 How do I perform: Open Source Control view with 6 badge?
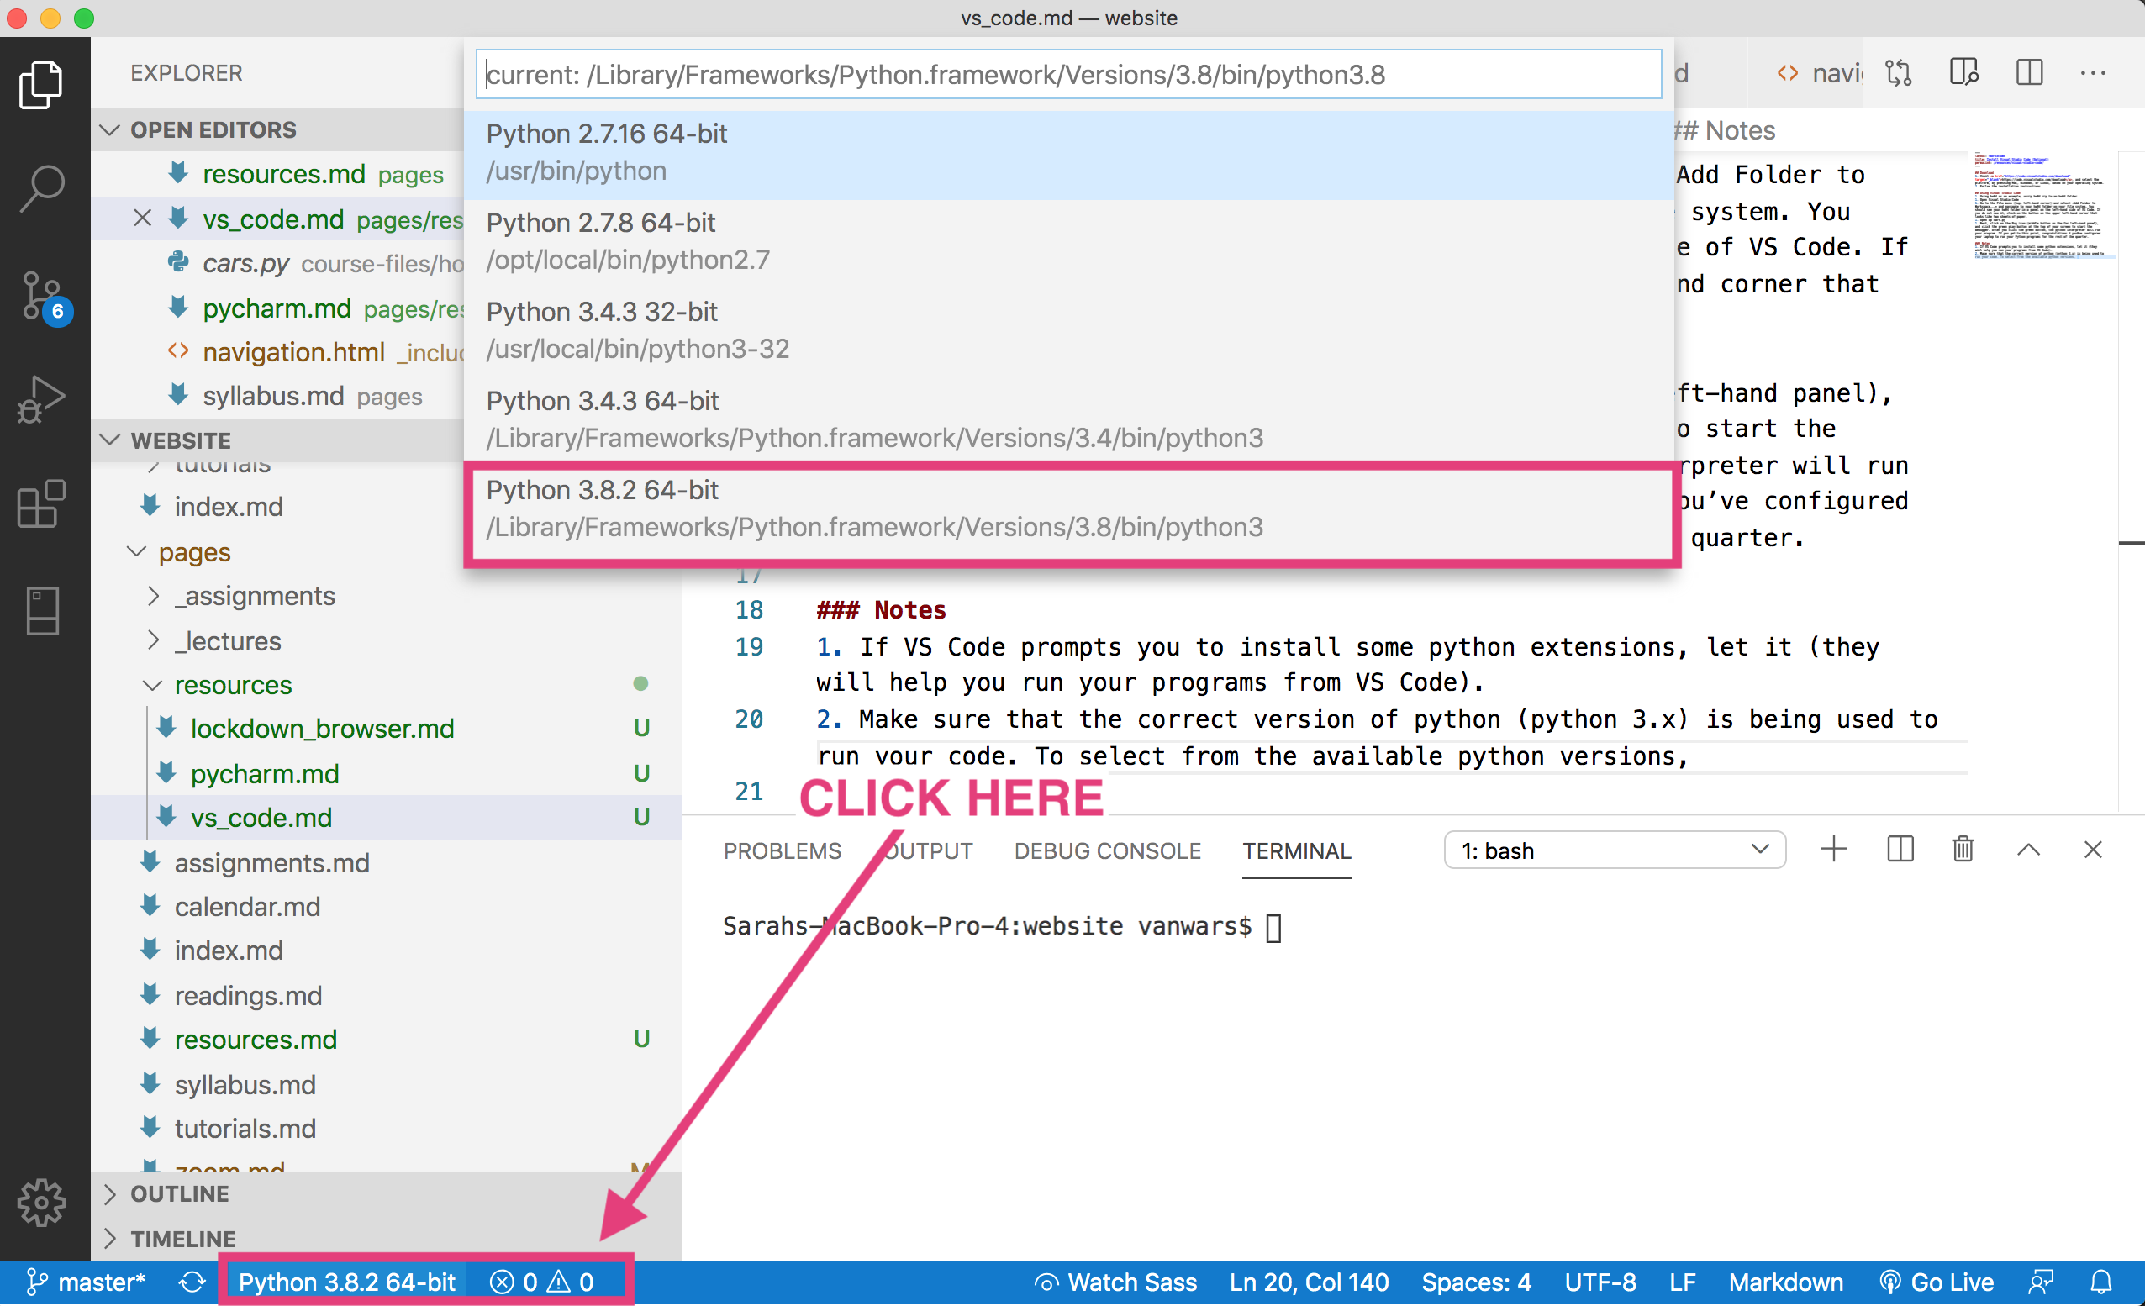(42, 295)
